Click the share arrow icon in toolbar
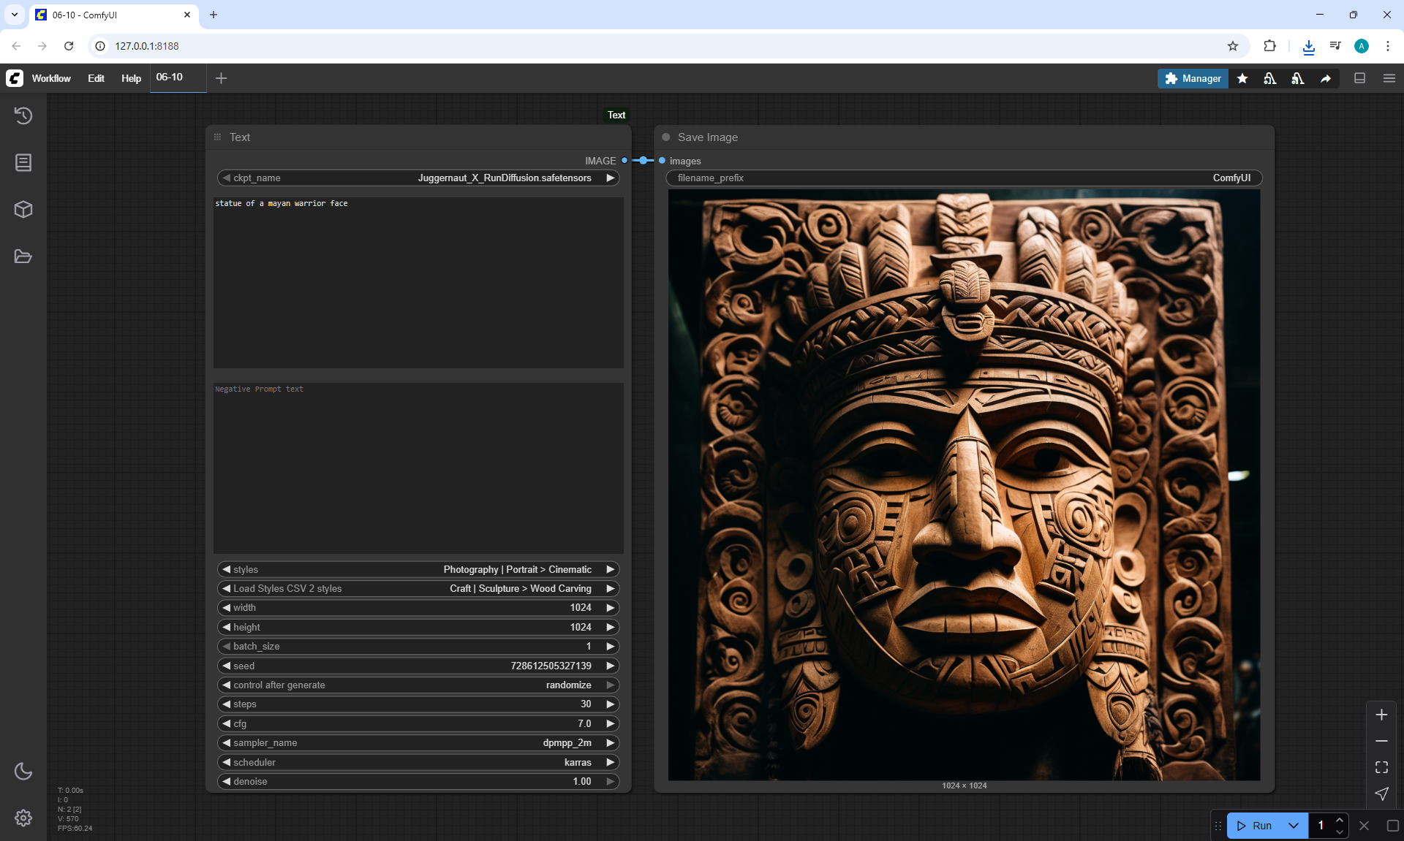The image size is (1404, 841). [x=1326, y=78]
